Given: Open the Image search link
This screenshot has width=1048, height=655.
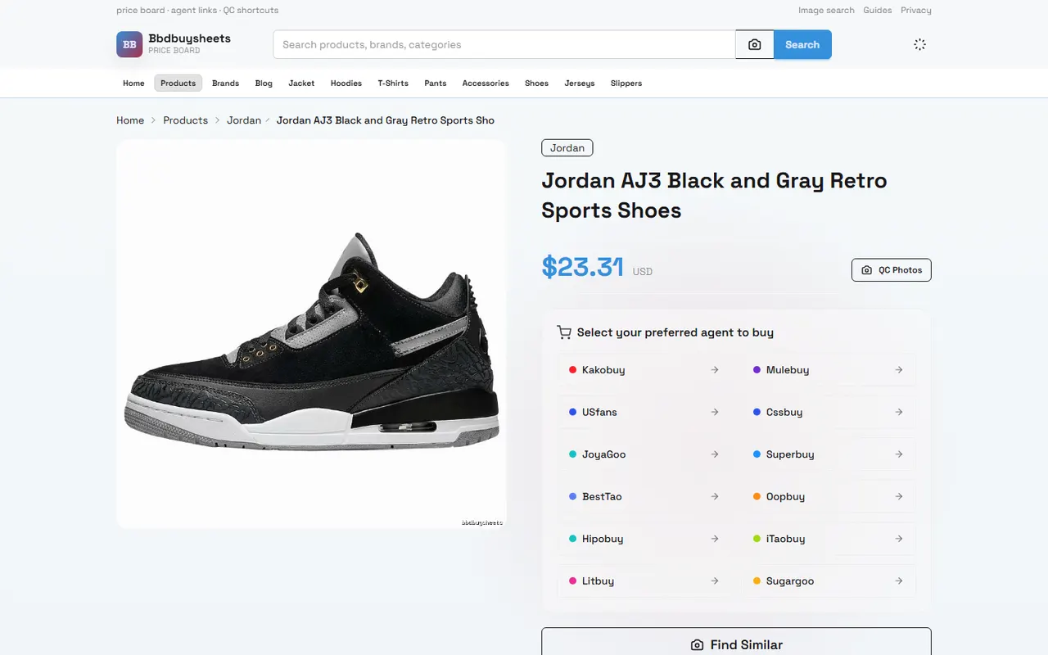Looking at the screenshot, I should [826, 11].
